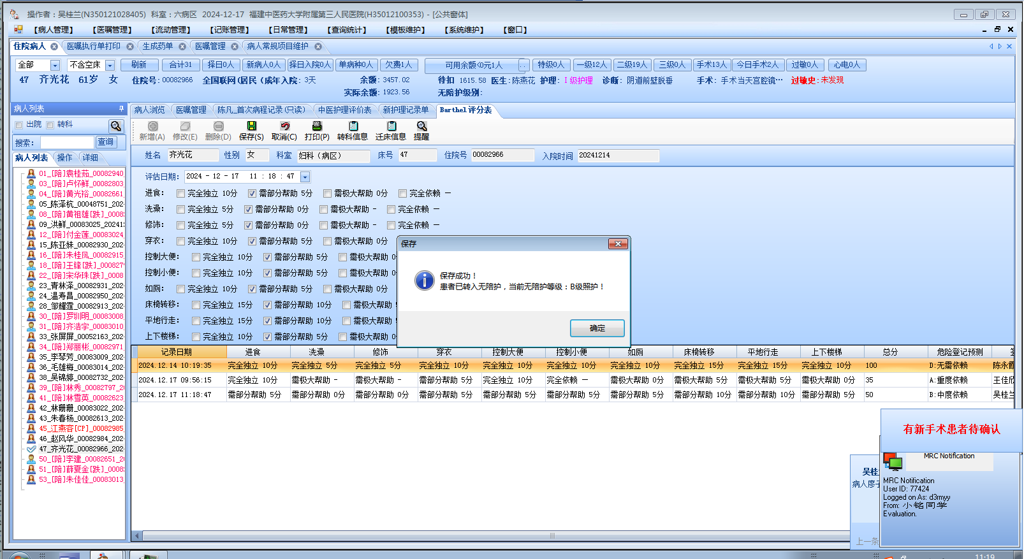Click 确定 in the save dialog

597,328
